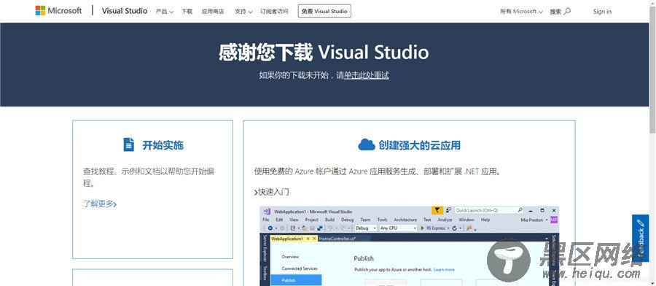Open the 订阅者访问 link
The width and height of the screenshot is (656, 286).
coord(274,11)
